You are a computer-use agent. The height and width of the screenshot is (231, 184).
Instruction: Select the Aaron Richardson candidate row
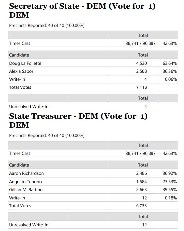(x=93, y=173)
